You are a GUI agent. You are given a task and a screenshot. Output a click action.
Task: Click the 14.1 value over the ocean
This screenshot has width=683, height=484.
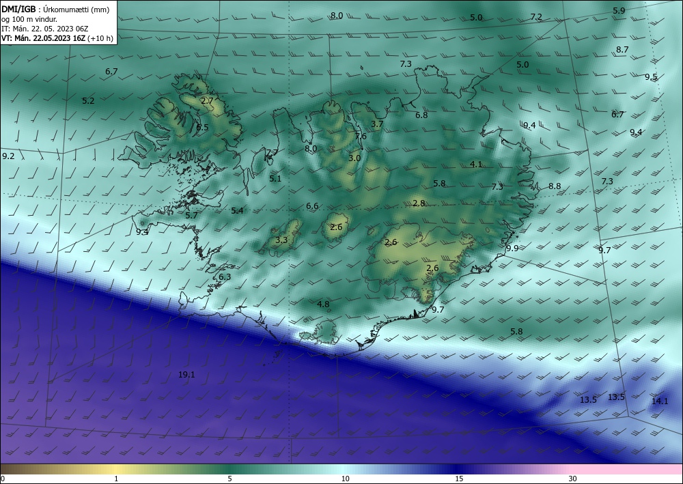pos(660,401)
